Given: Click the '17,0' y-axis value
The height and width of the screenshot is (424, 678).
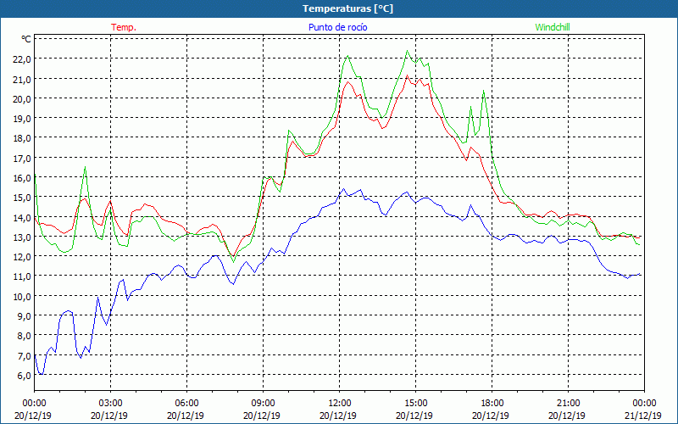Looking at the screenshot, I should [22, 159].
